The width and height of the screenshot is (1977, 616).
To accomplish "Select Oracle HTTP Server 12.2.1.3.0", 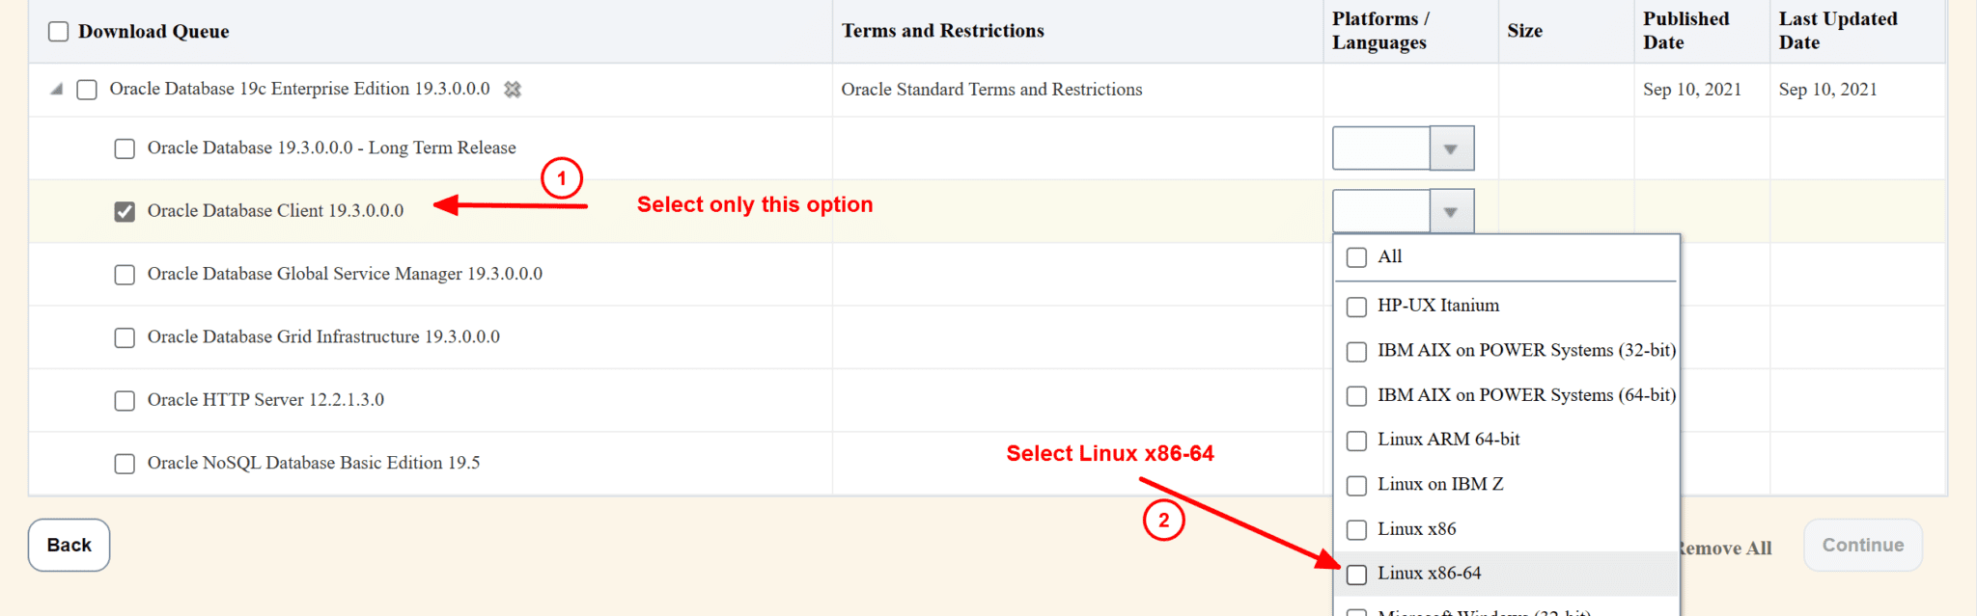I will point(125,400).
